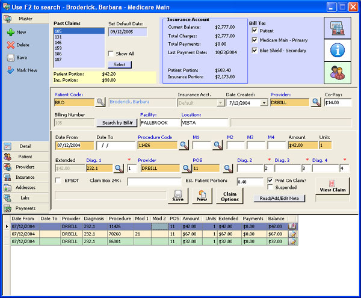Open note icon on first claim row
361x298 pixels.
pyautogui.click(x=292, y=226)
